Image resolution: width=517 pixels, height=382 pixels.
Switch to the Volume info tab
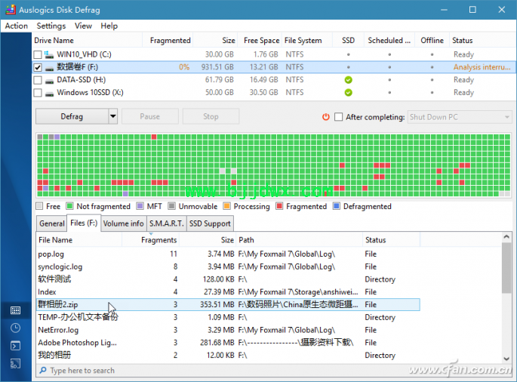pyautogui.click(x=123, y=223)
